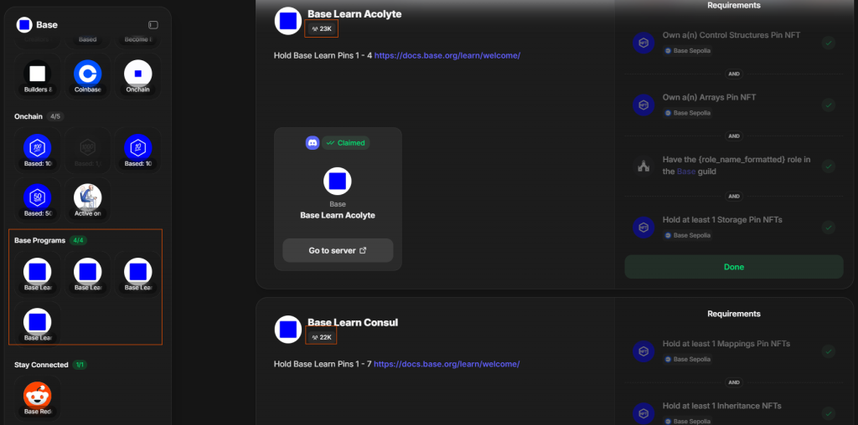Open the Builders role icon
Image resolution: width=858 pixels, height=425 pixels.
coord(38,74)
